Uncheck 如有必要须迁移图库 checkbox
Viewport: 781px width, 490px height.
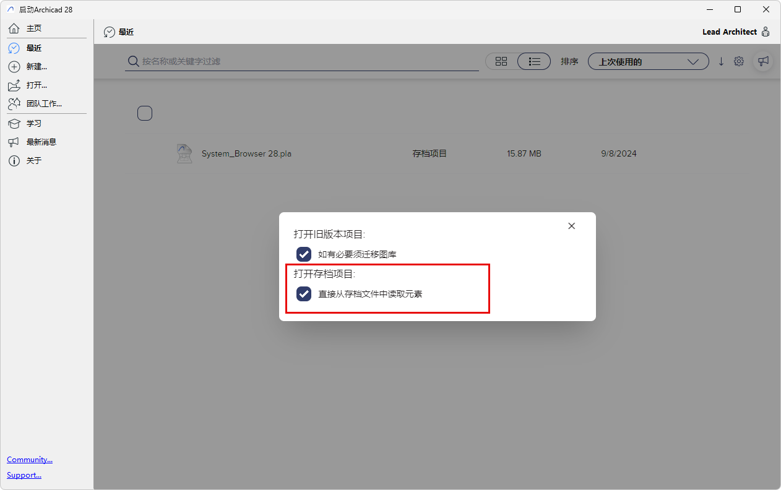(x=304, y=254)
